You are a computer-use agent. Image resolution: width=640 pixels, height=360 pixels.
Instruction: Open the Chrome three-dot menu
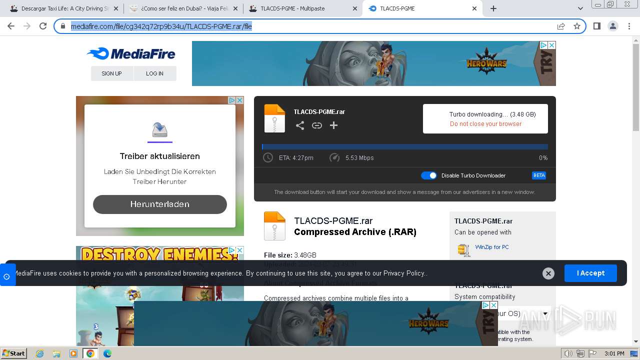point(629,26)
